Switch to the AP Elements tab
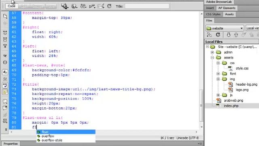 click(227, 8)
